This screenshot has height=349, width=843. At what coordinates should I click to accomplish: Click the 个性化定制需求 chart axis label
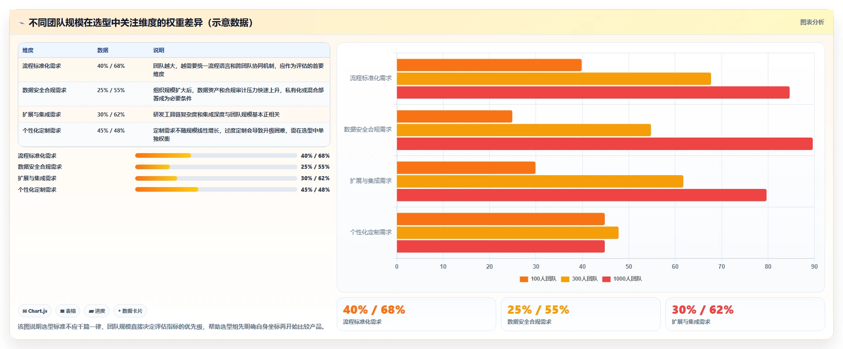pyautogui.click(x=371, y=233)
